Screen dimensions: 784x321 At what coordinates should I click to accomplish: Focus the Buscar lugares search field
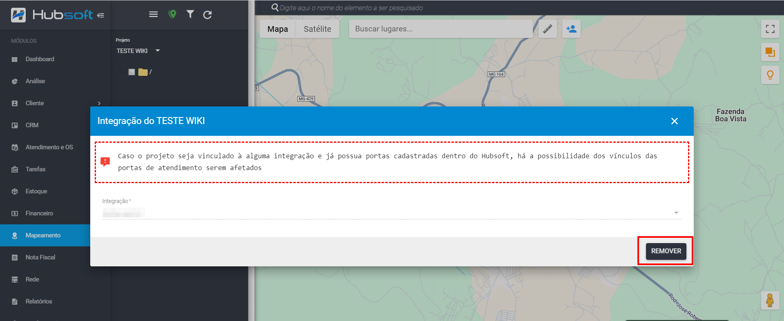click(x=441, y=29)
